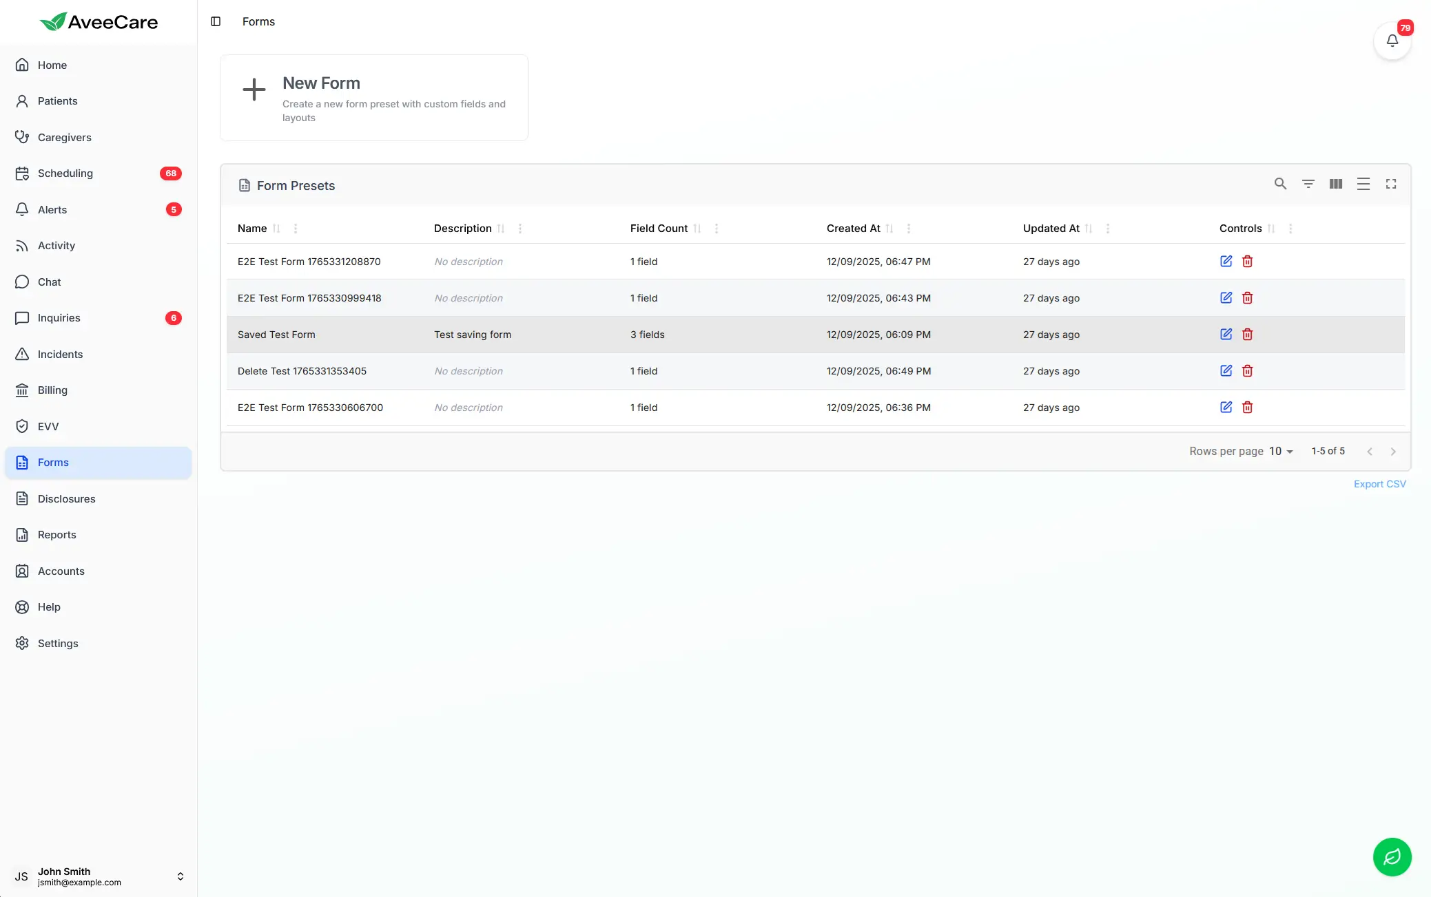Collapse the sidebar using the panel icon
Screen dimensions: 1431x897
point(216,21)
